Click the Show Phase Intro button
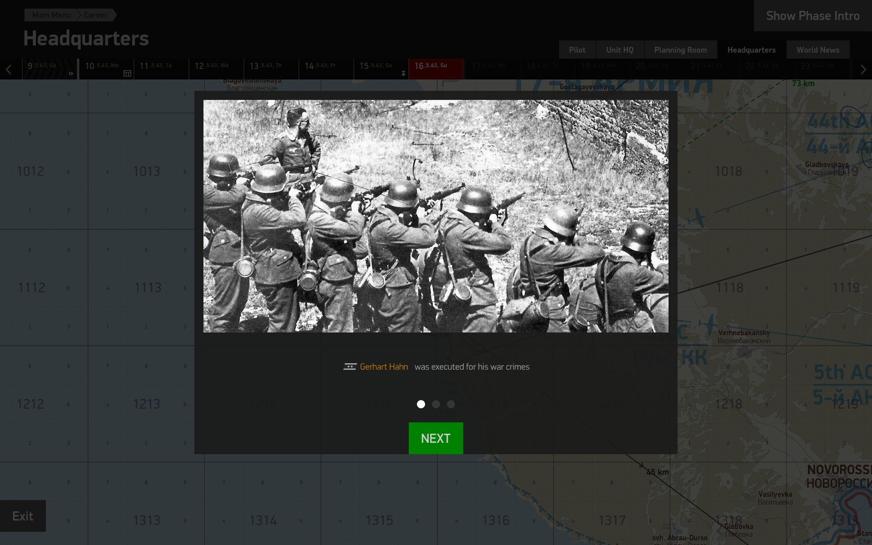The width and height of the screenshot is (872, 545). click(x=813, y=16)
